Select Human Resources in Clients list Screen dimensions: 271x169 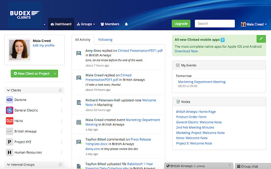[x=28, y=153]
